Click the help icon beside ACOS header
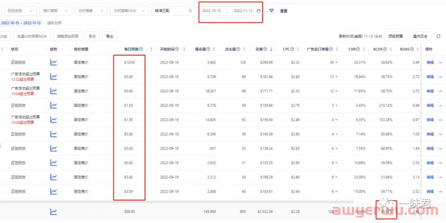 (x=385, y=49)
